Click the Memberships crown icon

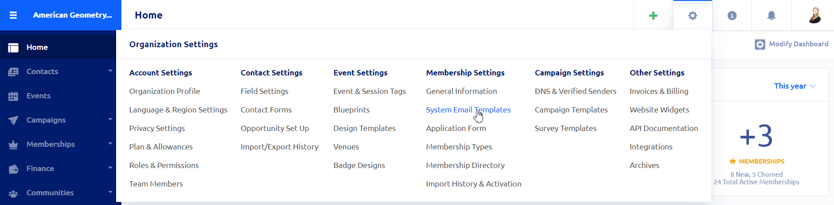[x=13, y=145]
